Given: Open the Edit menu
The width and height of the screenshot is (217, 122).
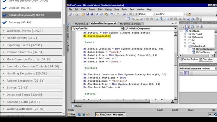Looking at the screenshot, I should coord(77,9).
